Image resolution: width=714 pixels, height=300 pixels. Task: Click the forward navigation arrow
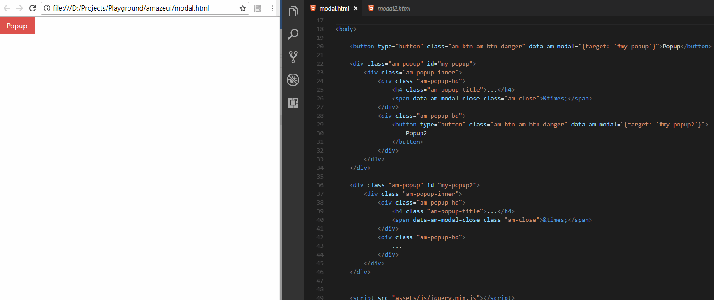point(19,8)
